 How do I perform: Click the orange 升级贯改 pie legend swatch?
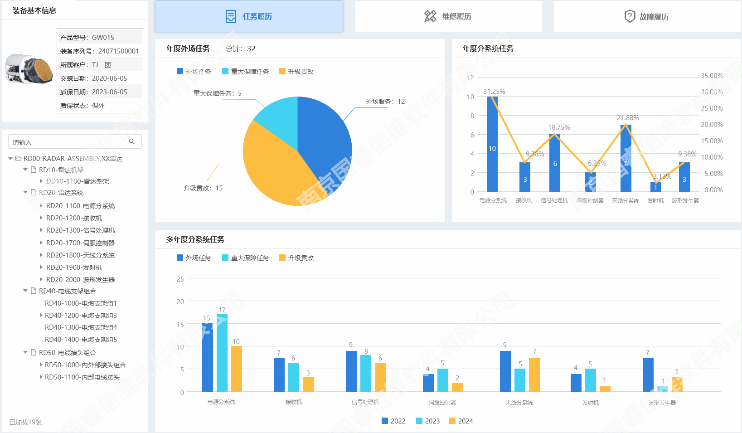282,72
